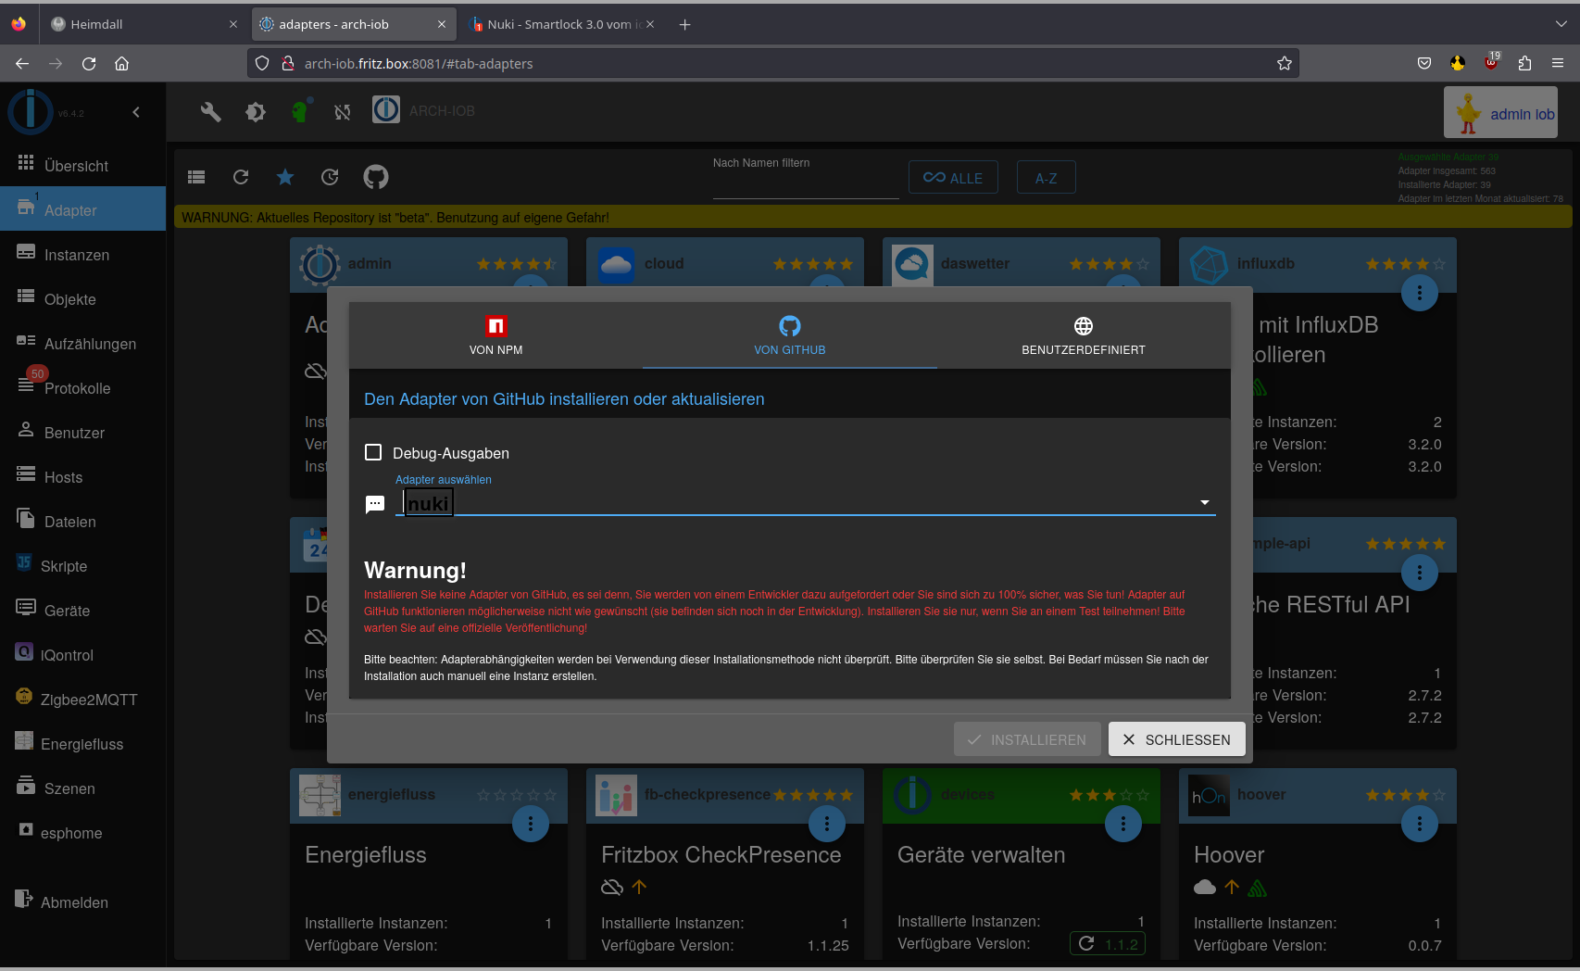Open the GitHub cat install icon in toolbar

(376, 177)
